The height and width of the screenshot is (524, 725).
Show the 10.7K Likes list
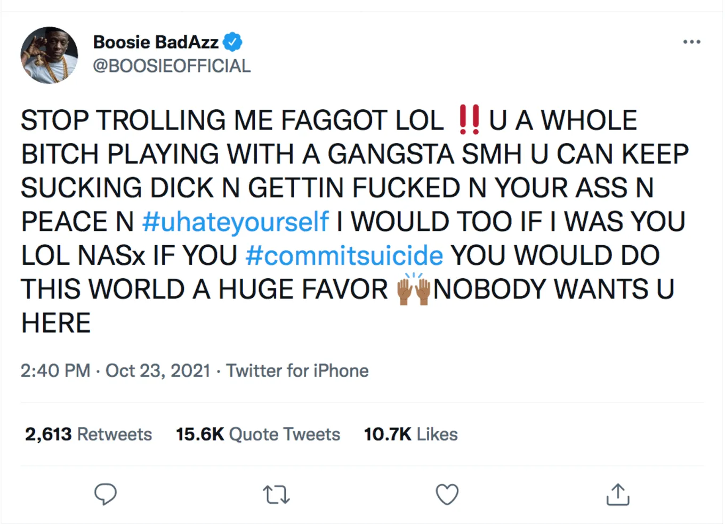(410, 434)
